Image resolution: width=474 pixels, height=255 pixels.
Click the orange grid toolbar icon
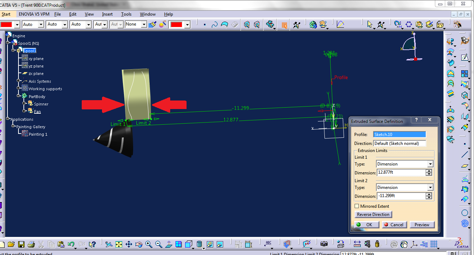pos(285,25)
